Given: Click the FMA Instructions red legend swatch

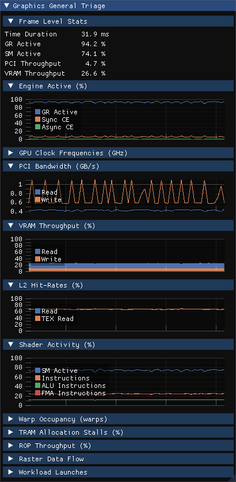Looking at the screenshot, I should [x=38, y=393].
